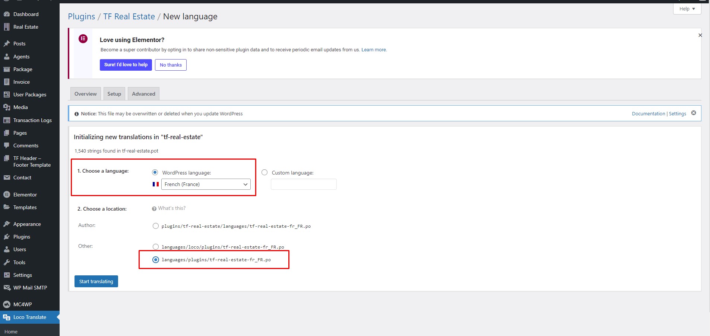Image resolution: width=710 pixels, height=336 pixels.
Task: Click the TF Real Estate breadcrumb link
Action: click(129, 16)
